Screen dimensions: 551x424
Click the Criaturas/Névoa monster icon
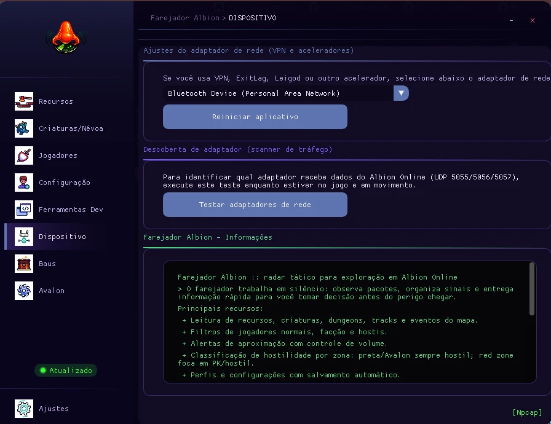point(24,128)
